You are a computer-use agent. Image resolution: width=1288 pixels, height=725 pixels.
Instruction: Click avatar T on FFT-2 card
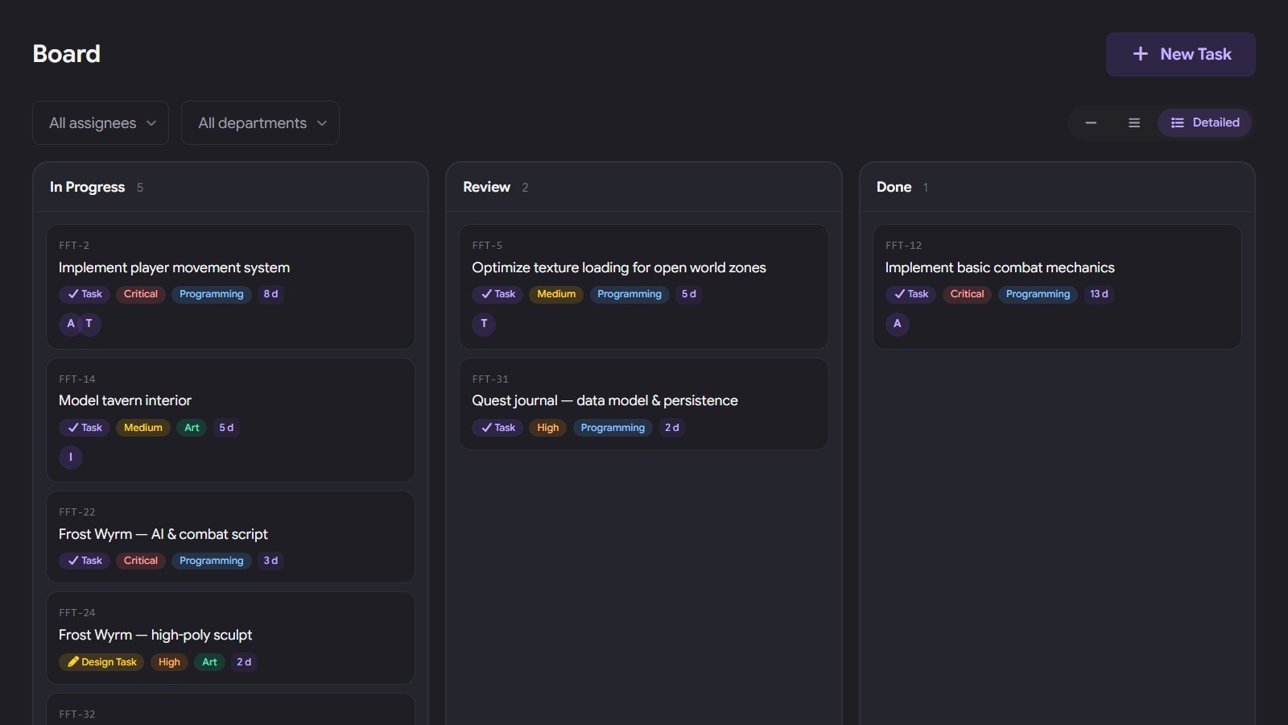pyautogui.click(x=89, y=324)
